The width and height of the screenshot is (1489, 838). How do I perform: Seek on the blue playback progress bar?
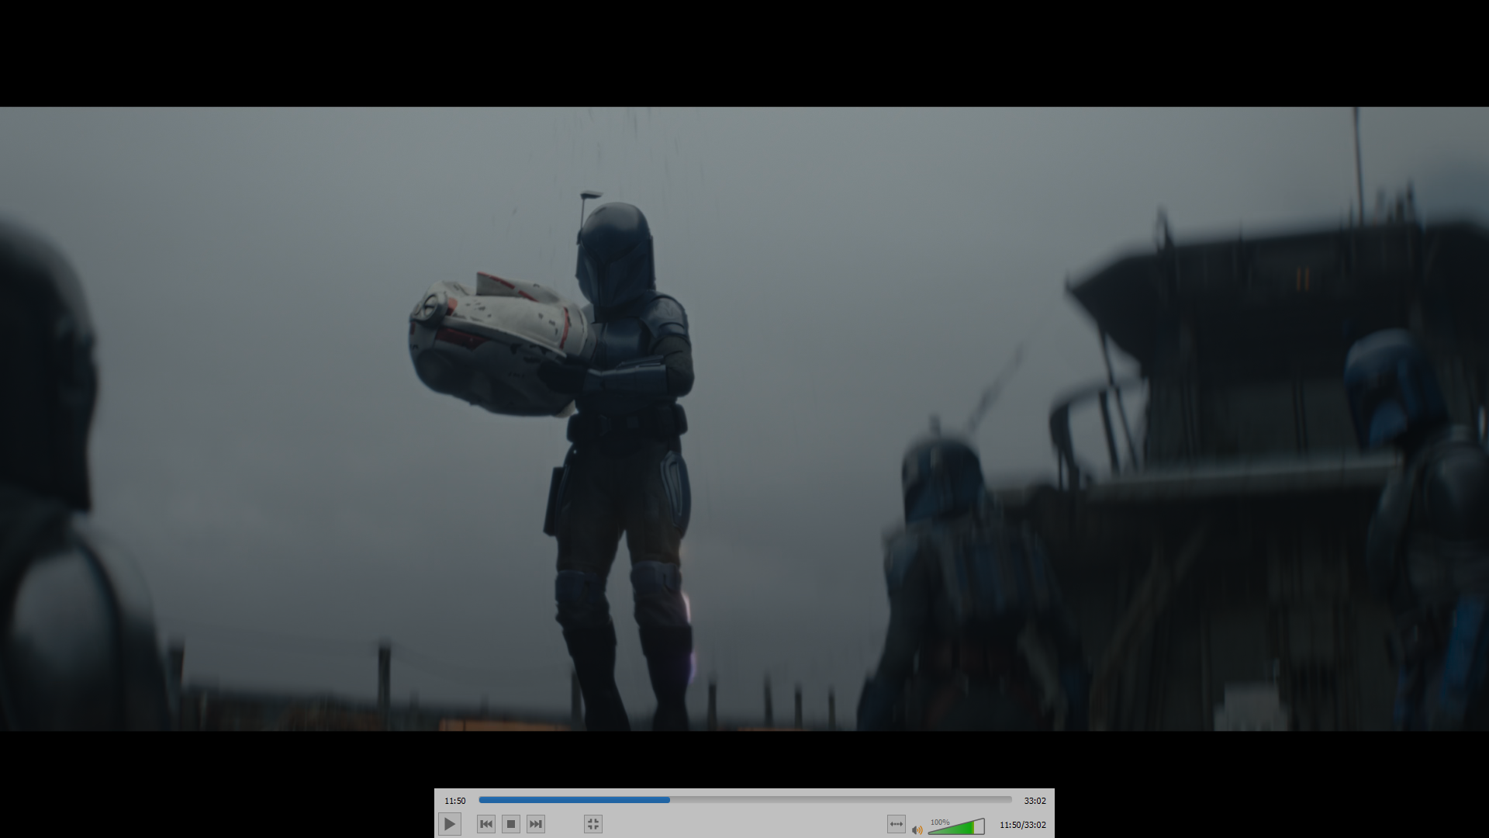(x=745, y=800)
